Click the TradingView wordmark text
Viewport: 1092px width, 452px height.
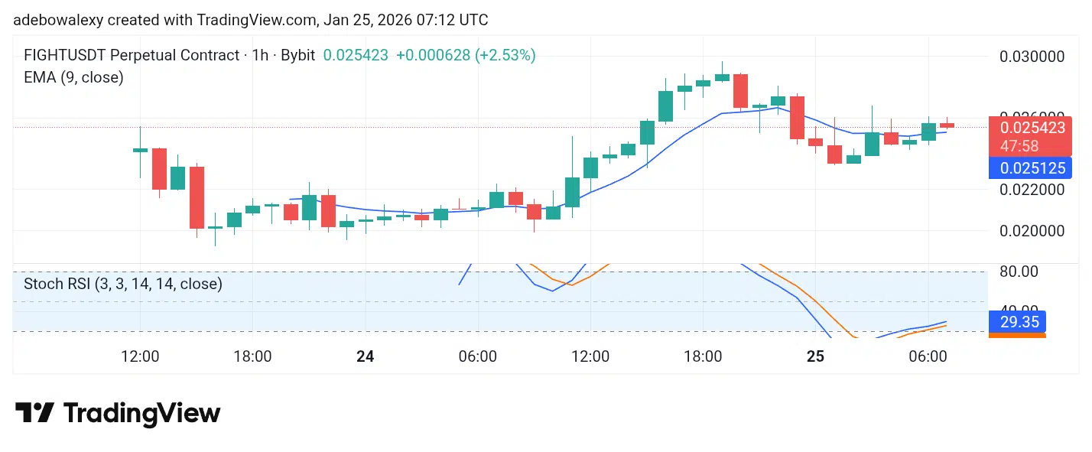click(142, 414)
